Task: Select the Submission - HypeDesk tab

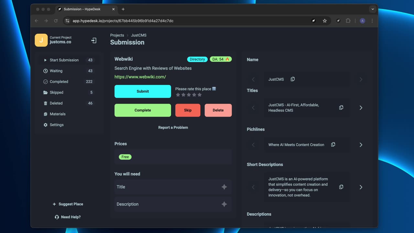Action: 86,9
